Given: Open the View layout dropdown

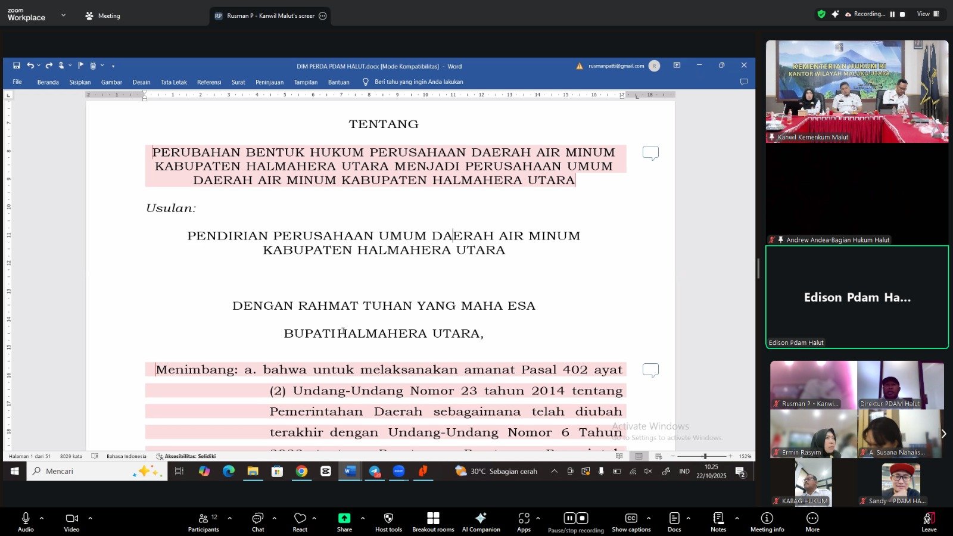Looking at the screenshot, I should coord(927,14).
